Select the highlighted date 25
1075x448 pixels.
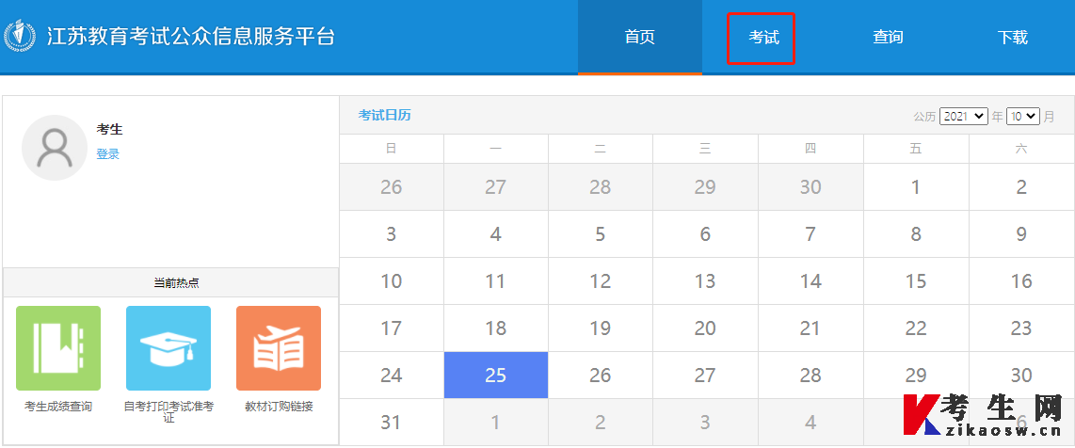click(x=496, y=375)
